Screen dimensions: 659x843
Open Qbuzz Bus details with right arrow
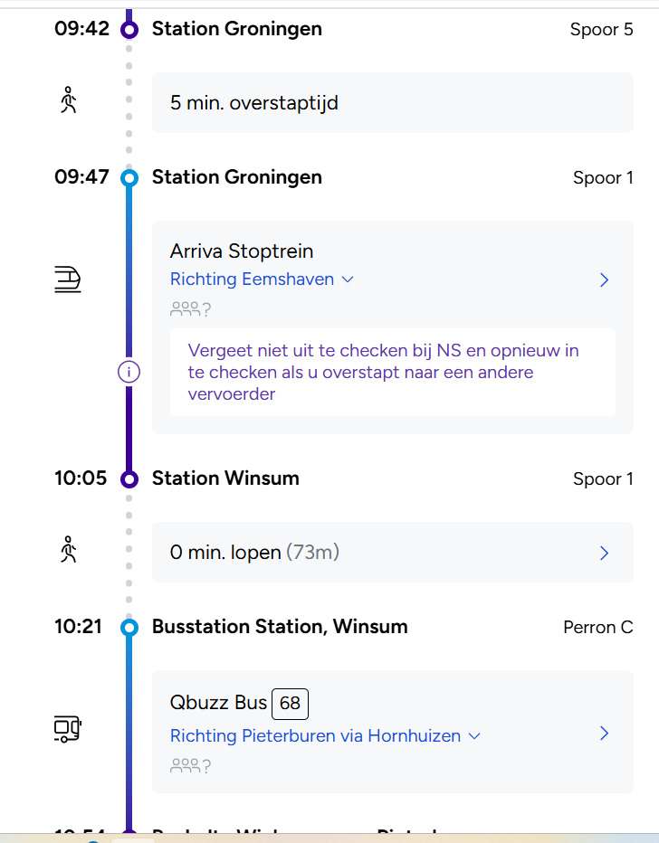tap(605, 734)
